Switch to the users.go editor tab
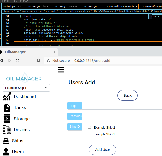Viewport: 162px width, 156px height. 90,6
